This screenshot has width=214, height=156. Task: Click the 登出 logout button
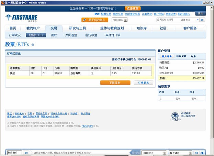[x=201, y=13]
